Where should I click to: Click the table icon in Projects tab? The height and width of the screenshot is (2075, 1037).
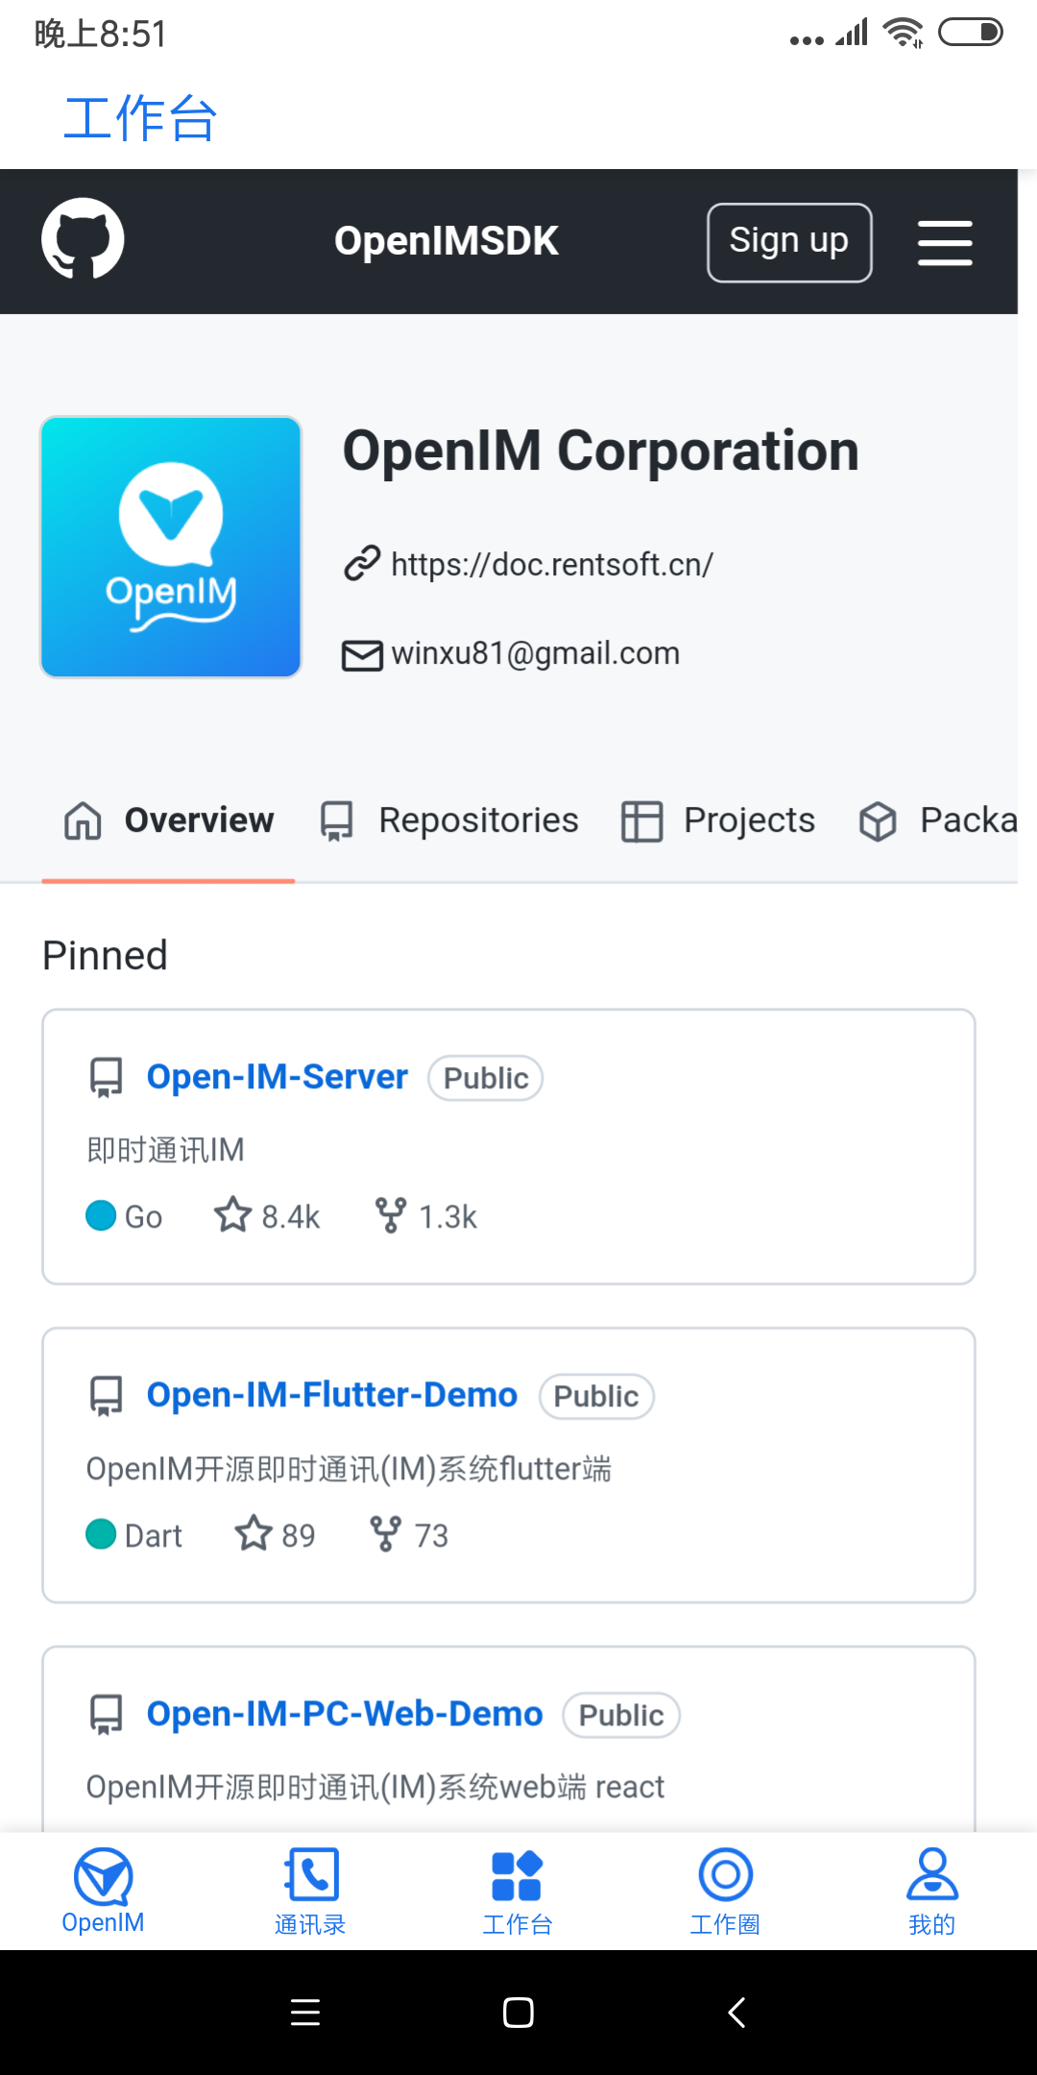tap(642, 821)
